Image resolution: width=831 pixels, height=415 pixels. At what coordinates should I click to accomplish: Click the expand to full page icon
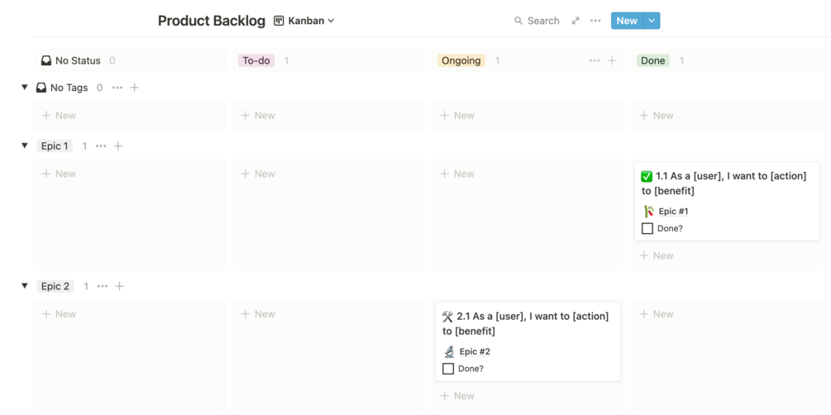575,21
